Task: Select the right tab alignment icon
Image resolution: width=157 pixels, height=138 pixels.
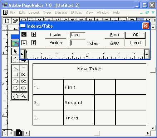Action: pyautogui.click(x=34, y=34)
